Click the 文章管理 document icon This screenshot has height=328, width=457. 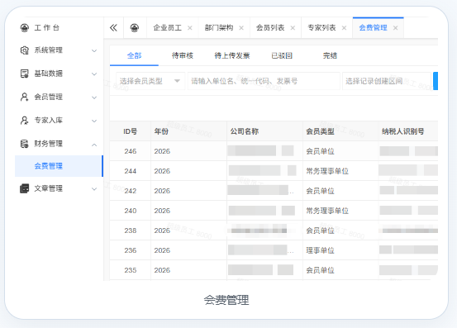tap(25, 188)
